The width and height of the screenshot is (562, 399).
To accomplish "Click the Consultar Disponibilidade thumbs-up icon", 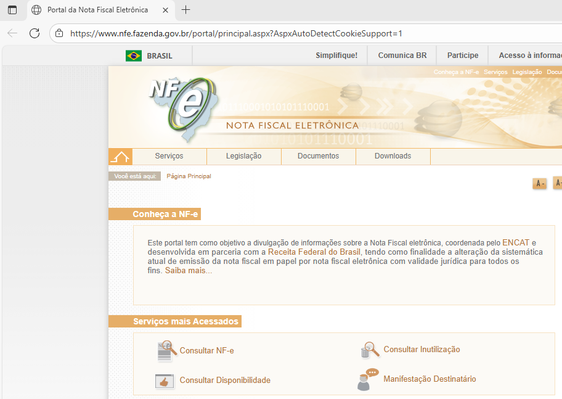I will click(165, 380).
